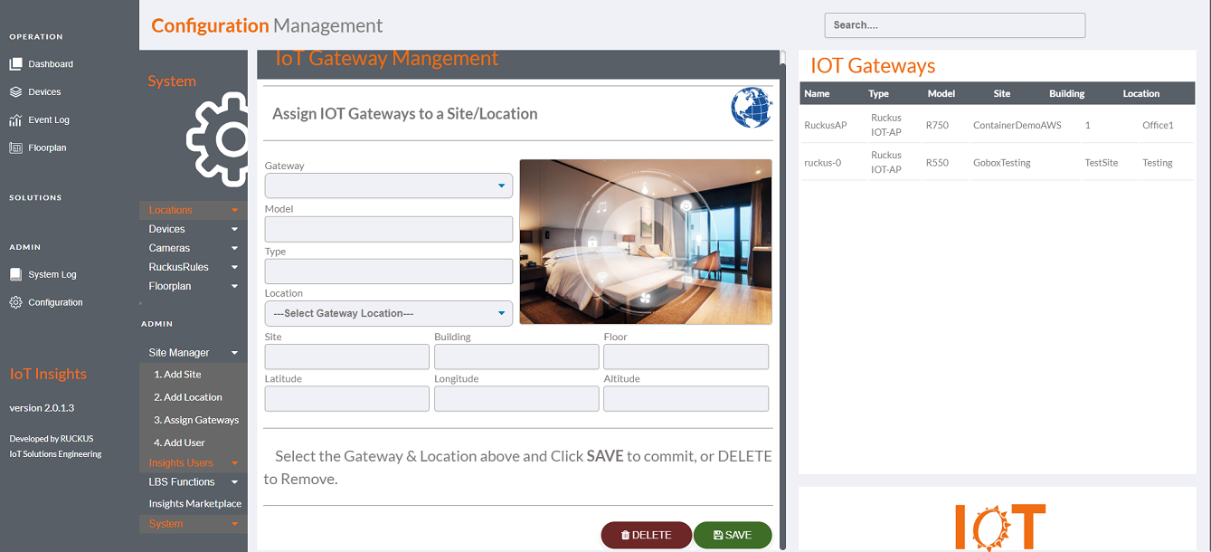Viewport: 1211px width, 552px height.
Task: Expand the Insights Users menu
Action: [194, 463]
